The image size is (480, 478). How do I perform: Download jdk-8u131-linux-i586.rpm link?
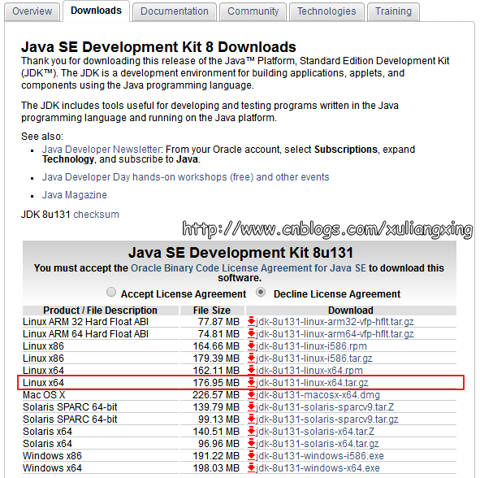[311, 346]
